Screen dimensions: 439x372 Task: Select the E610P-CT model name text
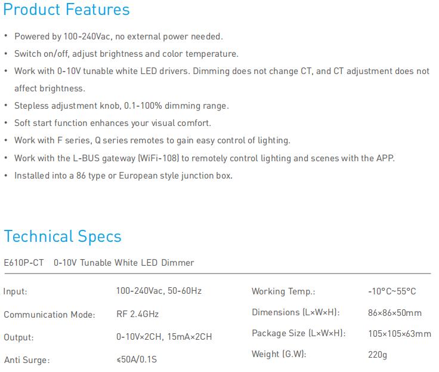(x=24, y=263)
